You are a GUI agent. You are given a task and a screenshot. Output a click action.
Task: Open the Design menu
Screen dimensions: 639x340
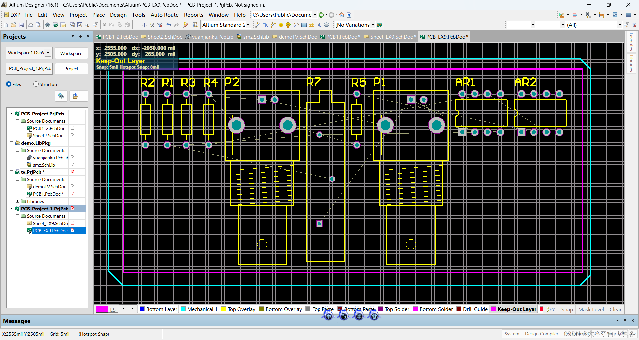tap(118, 15)
